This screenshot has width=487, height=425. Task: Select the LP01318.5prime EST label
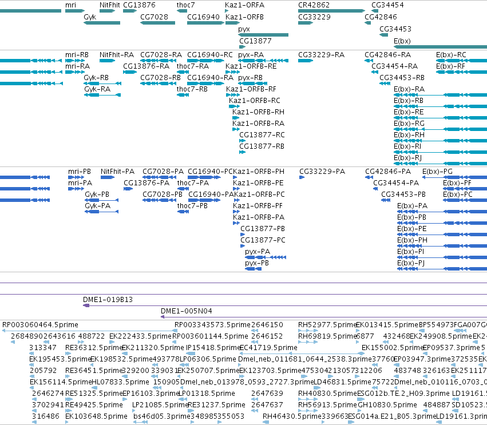208,394
